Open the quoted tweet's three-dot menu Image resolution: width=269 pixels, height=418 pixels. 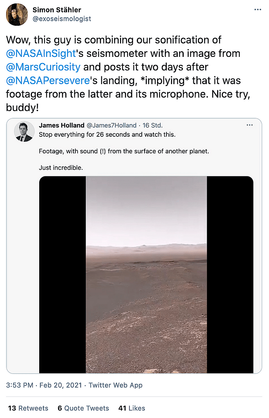point(249,125)
